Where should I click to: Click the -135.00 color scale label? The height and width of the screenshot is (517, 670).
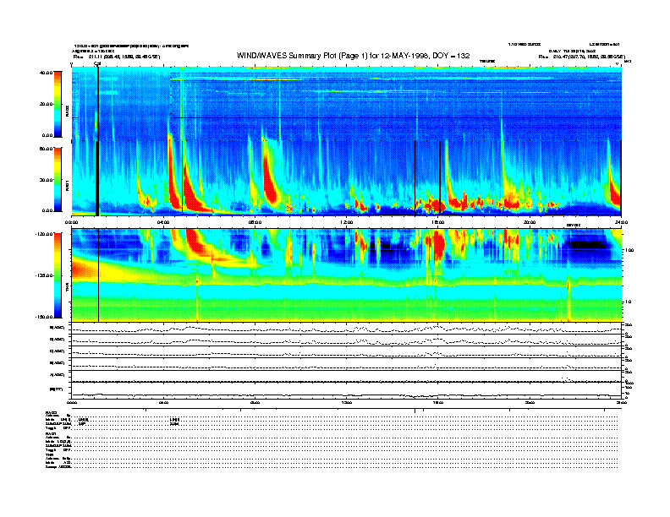click(44, 275)
